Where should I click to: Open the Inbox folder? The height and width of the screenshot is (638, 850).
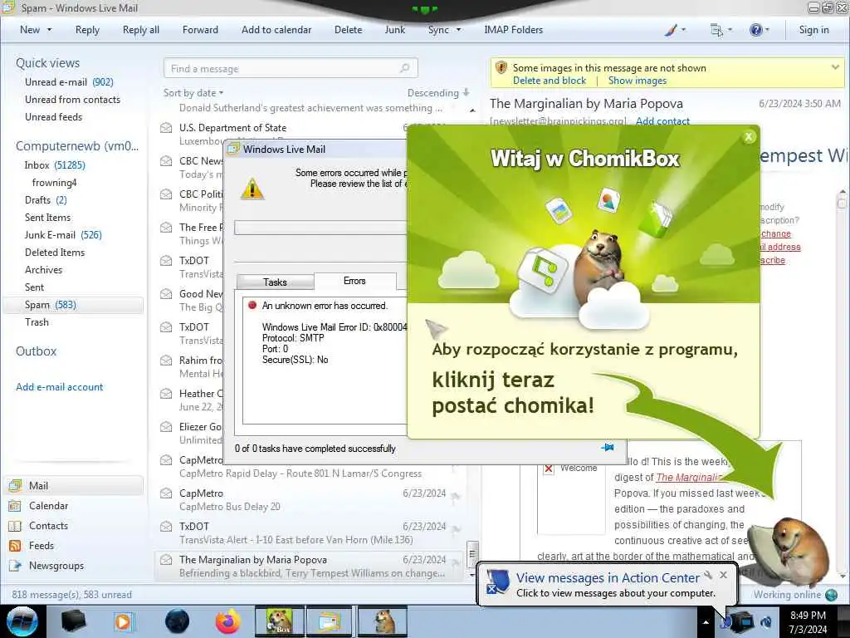55,165
